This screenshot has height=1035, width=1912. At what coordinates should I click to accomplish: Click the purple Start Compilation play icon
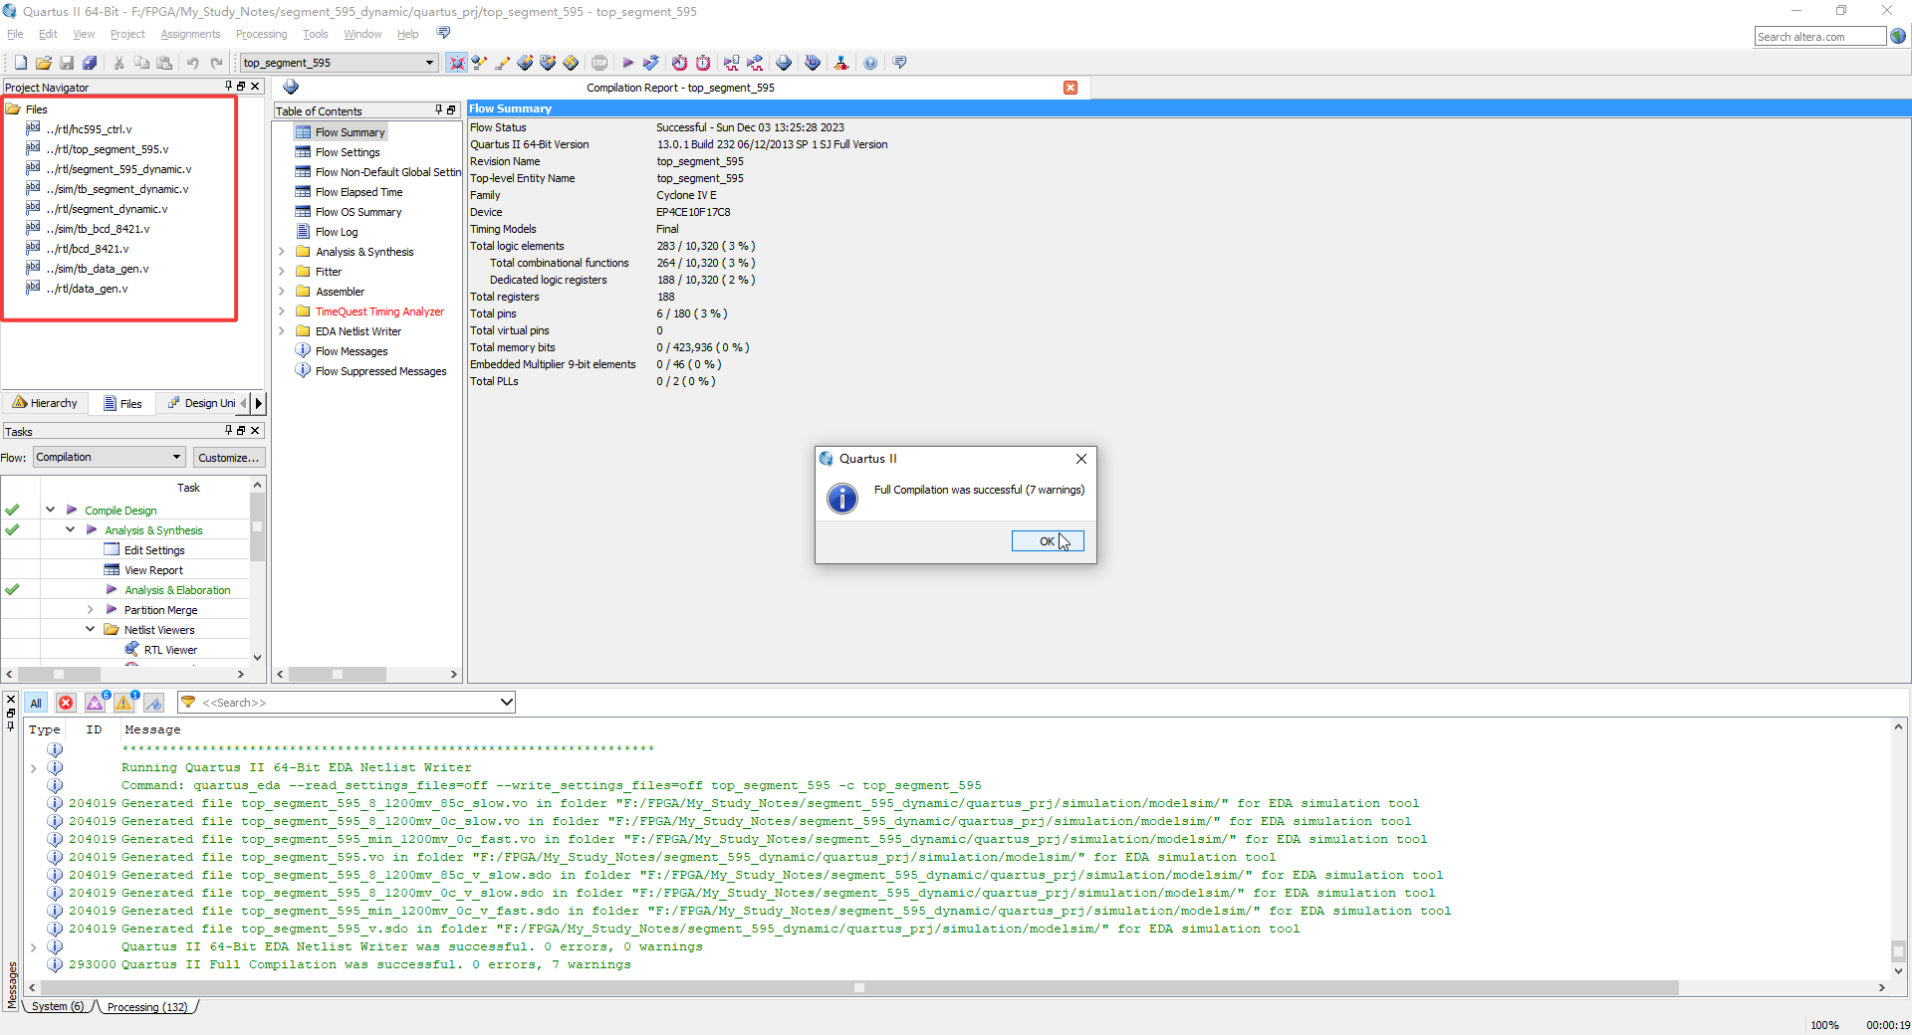[x=627, y=63]
